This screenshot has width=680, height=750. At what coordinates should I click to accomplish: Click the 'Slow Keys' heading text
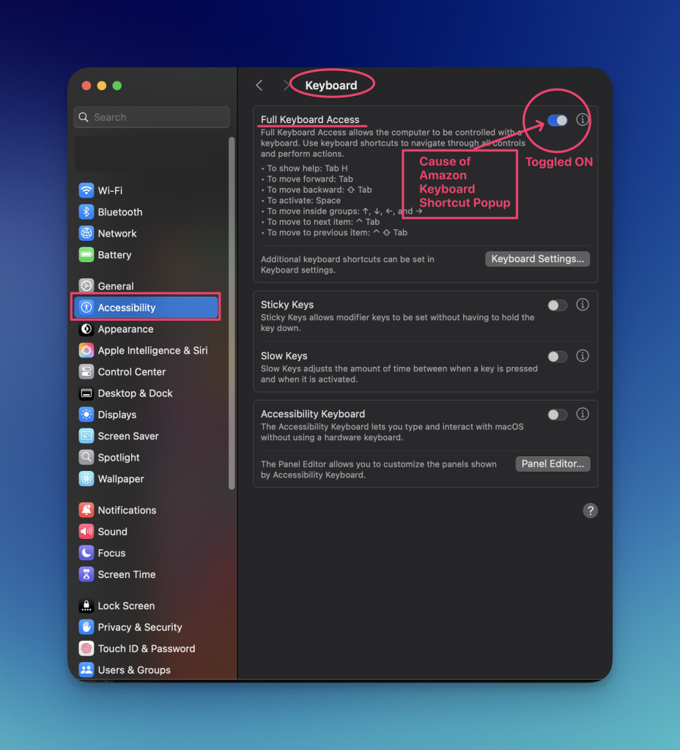click(x=284, y=356)
